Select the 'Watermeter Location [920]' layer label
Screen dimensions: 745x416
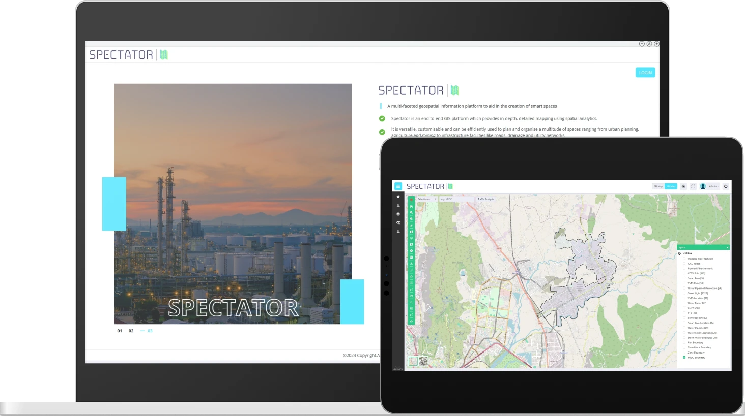[702, 333]
